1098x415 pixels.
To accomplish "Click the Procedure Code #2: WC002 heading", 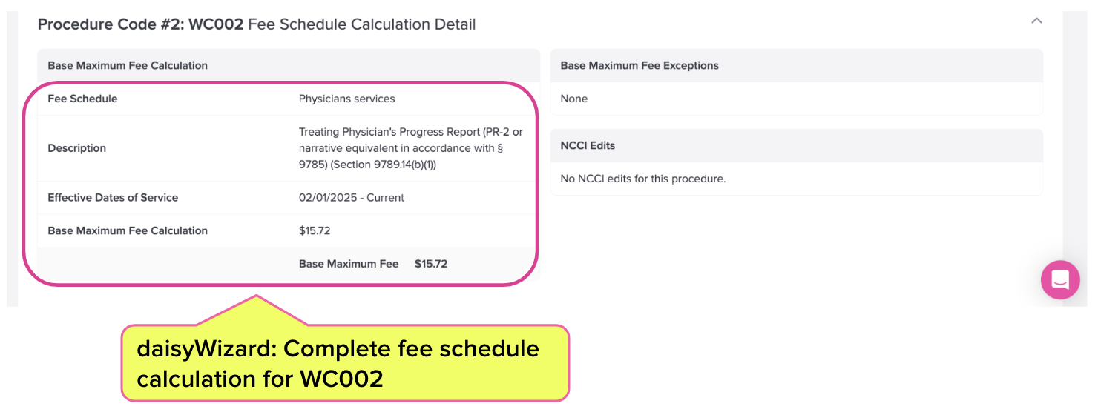I will pos(140,24).
